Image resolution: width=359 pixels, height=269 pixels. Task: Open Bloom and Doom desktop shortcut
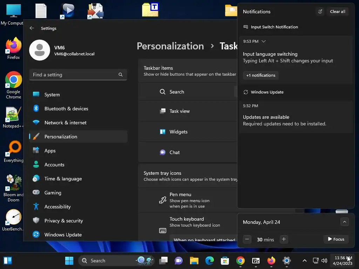(x=14, y=188)
